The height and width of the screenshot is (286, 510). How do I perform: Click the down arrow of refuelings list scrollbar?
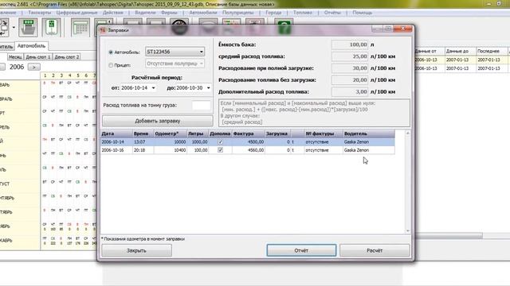coord(407,231)
